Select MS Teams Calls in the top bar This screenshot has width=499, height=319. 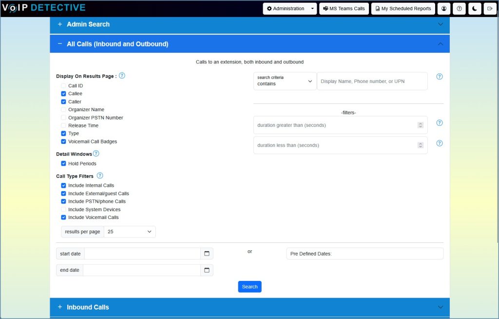pyautogui.click(x=344, y=8)
